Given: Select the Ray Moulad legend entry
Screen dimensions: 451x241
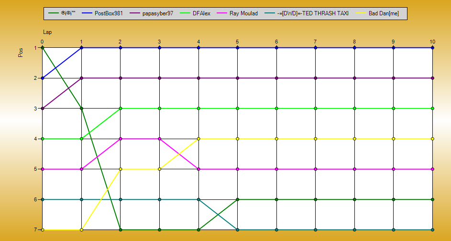Looking at the screenshot, I should [247, 13].
